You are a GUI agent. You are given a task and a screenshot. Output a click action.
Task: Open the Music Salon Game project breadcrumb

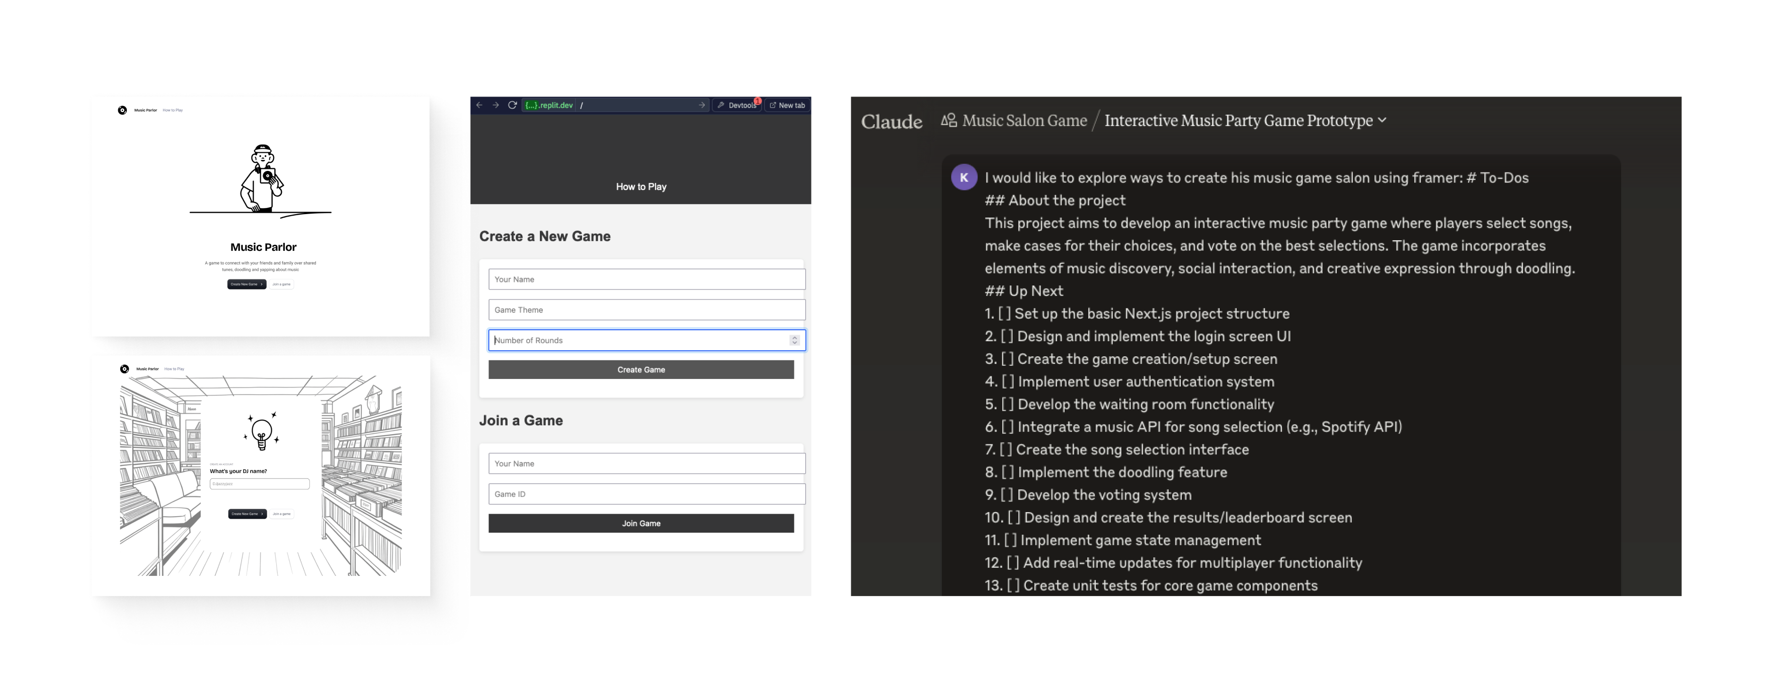pos(1024,120)
